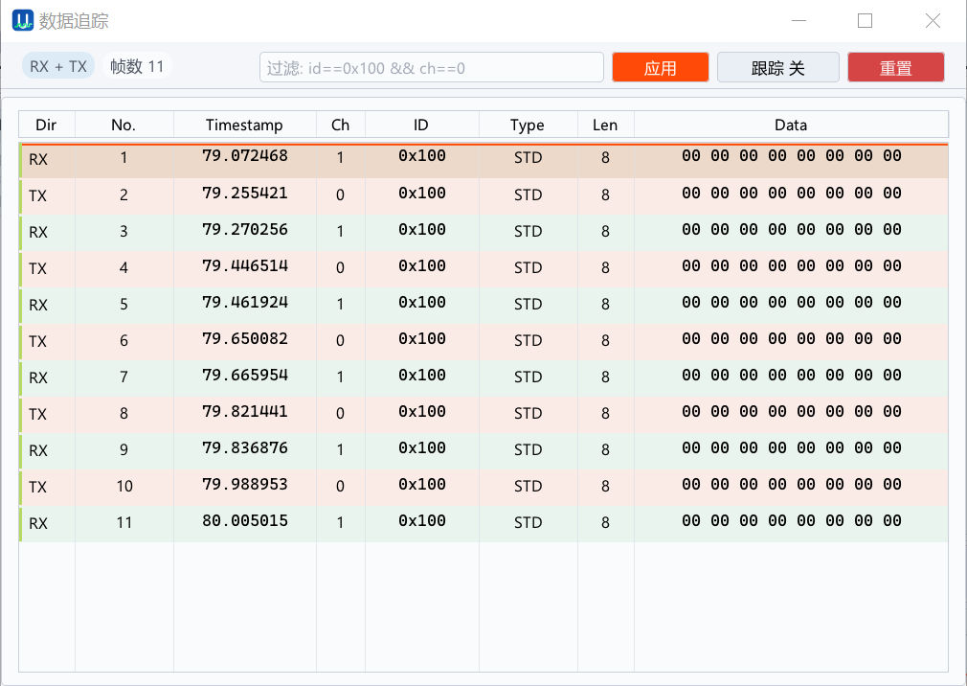Viewport: 967px width, 686px height.
Task: Sort by the No. column header
Action: click(x=124, y=125)
